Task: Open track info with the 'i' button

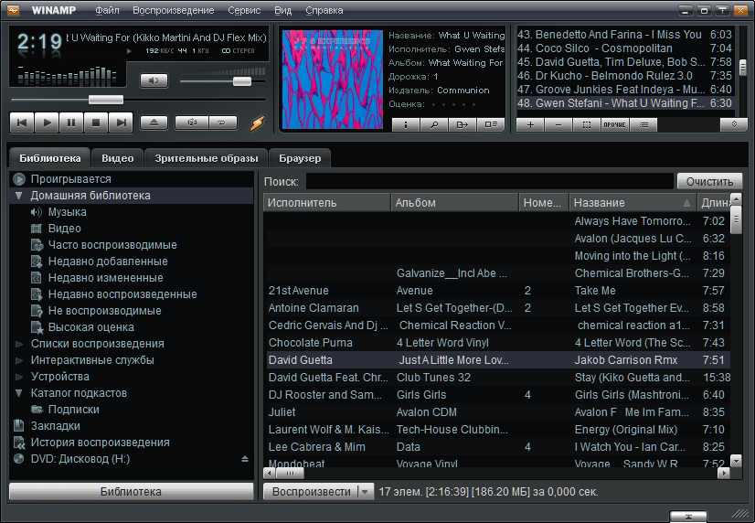Action: coord(406,124)
